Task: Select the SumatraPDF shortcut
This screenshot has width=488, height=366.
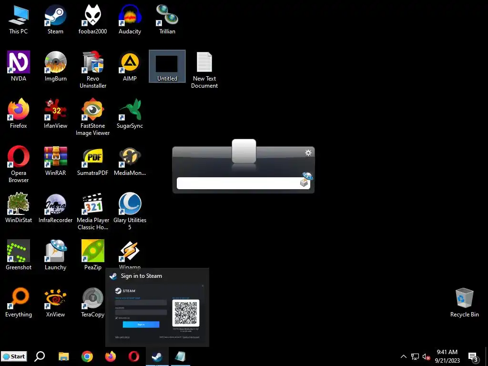Action: click(x=93, y=161)
